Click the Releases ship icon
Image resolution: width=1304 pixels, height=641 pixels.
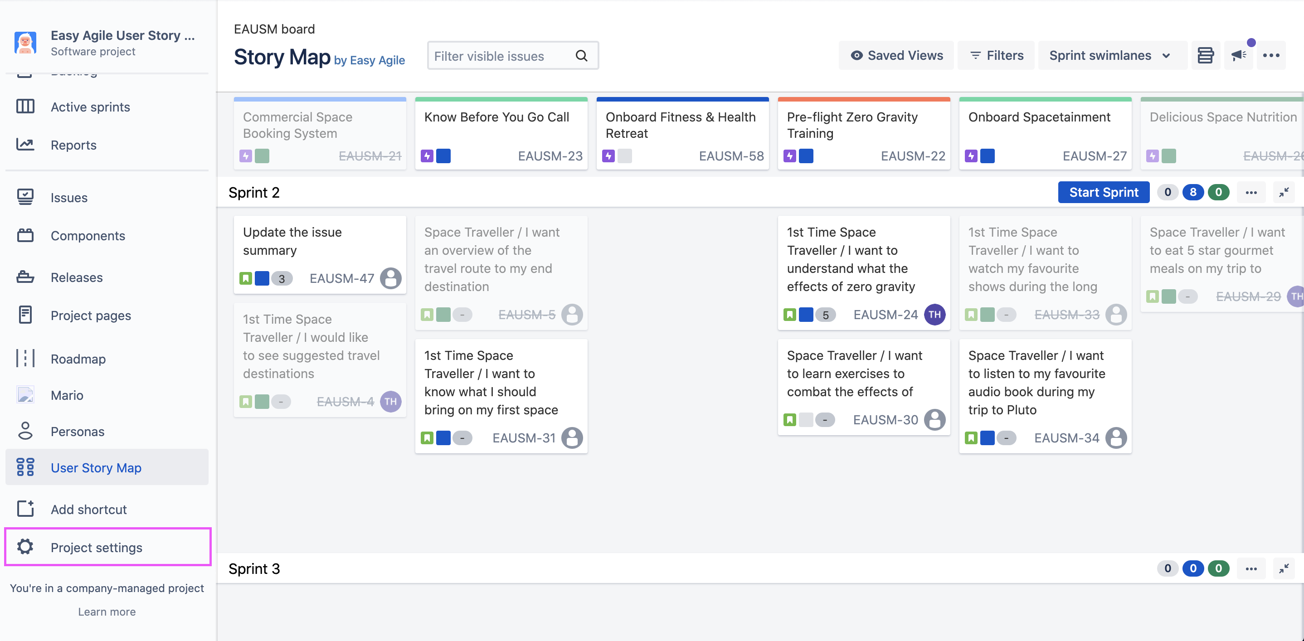coord(25,277)
